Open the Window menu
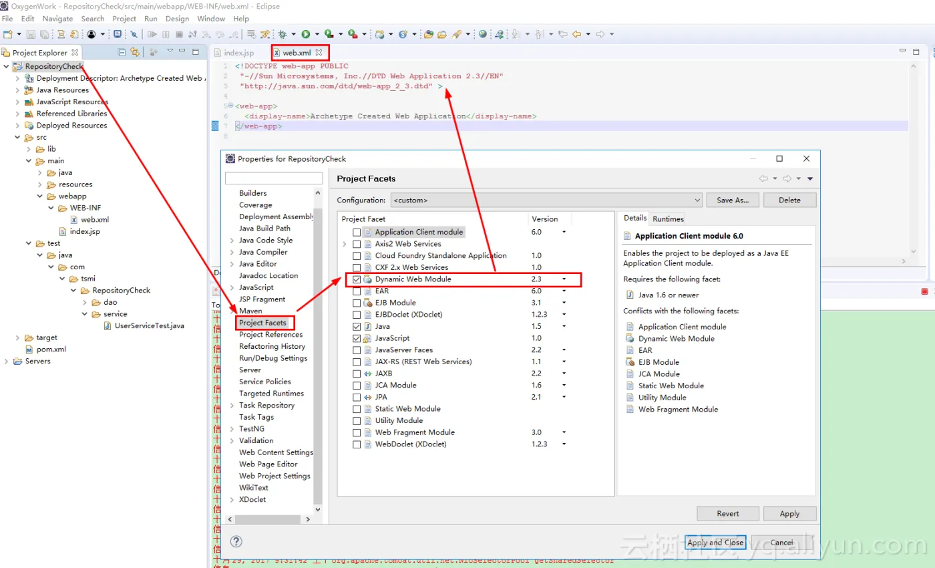The image size is (935, 568). point(211,19)
